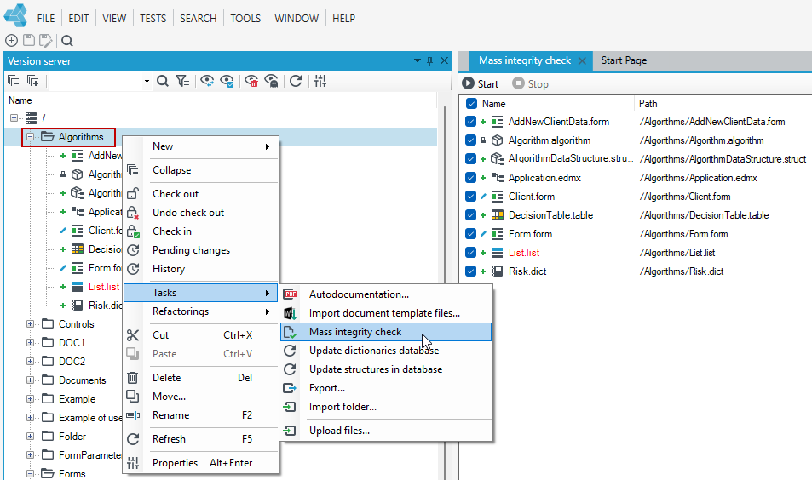Viewport: 812px width, 480px height.
Task: Switch to the Start Page tab
Action: [624, 60]
